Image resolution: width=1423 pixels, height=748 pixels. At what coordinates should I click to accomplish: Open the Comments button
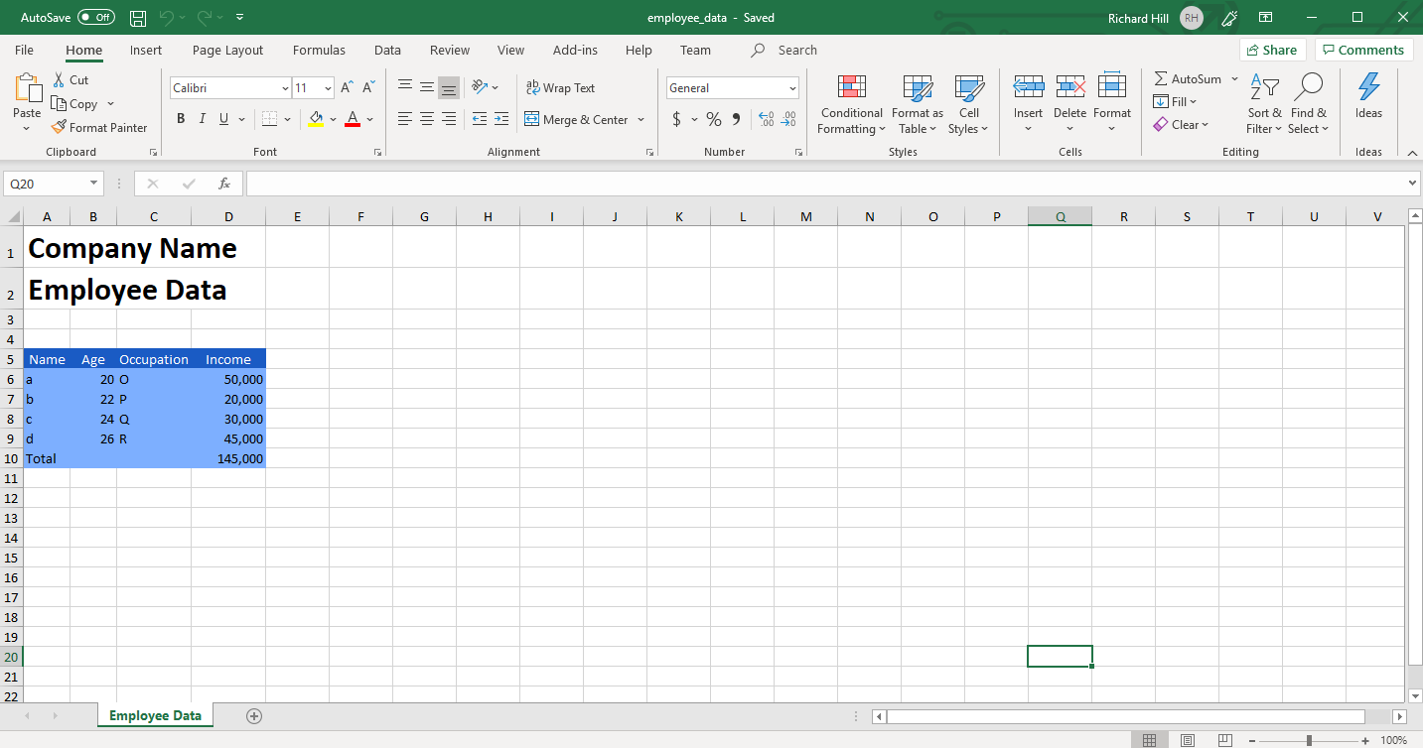(x=1363, y=50)
